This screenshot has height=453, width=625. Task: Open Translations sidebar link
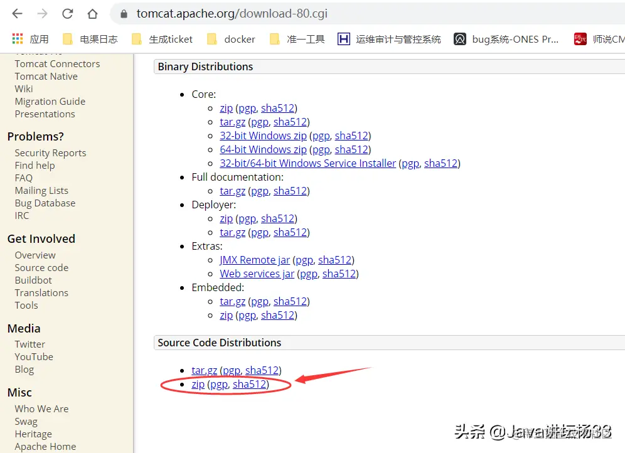[x=41, y=293]
